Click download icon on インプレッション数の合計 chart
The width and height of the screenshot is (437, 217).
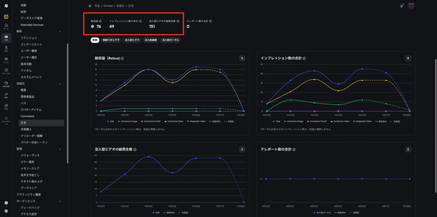[x=408, y=58]
